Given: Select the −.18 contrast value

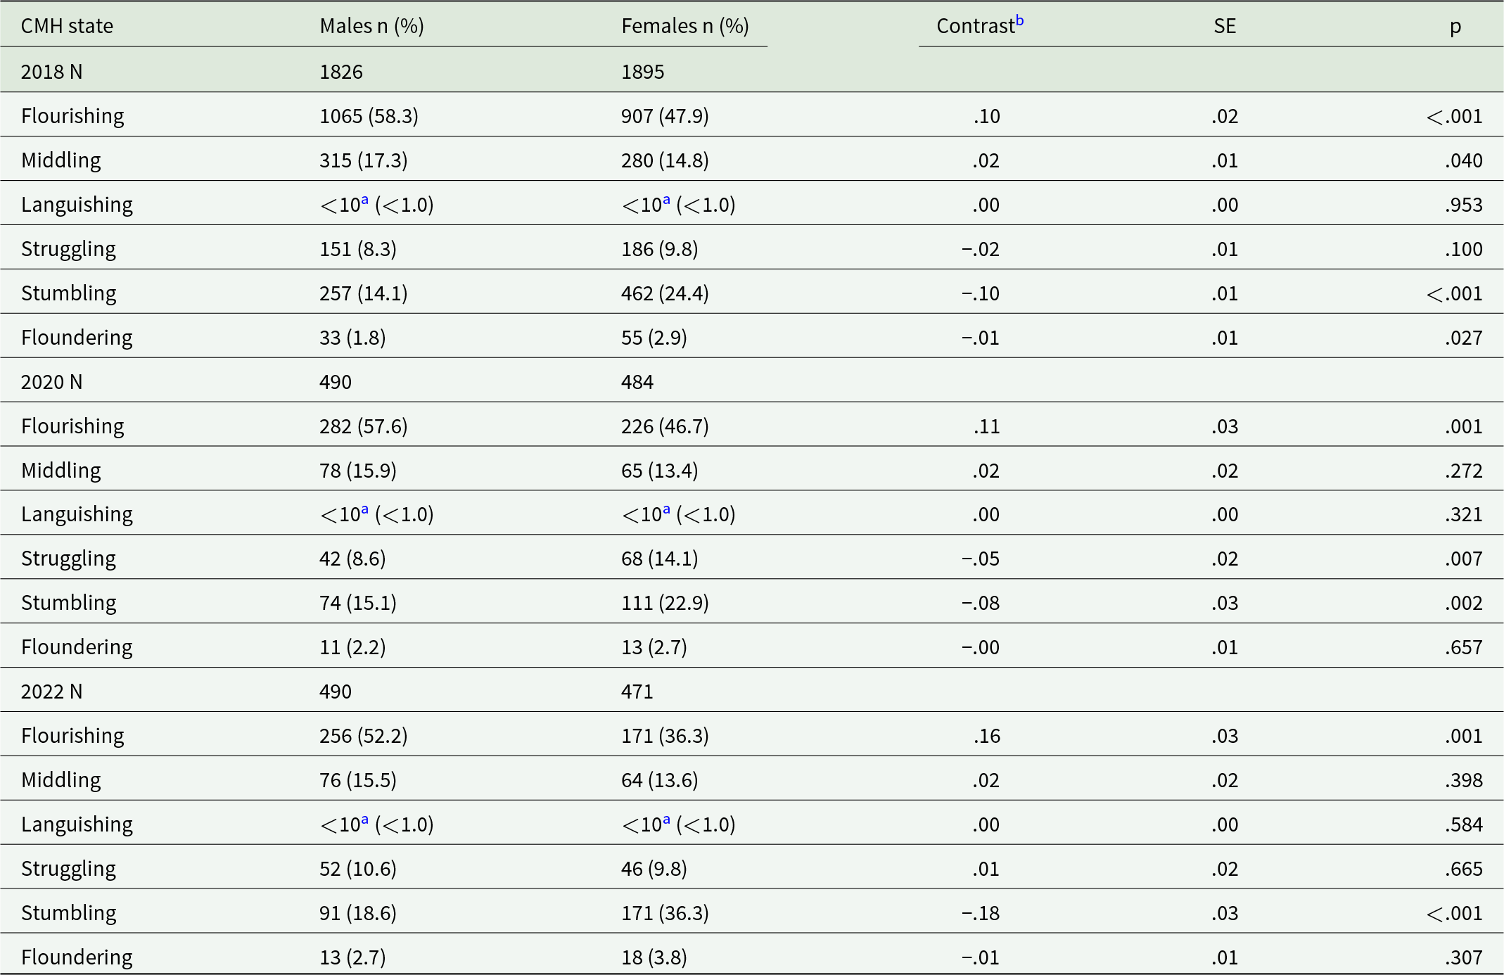Looking at the screenshot, I should (x=980, y=913).
